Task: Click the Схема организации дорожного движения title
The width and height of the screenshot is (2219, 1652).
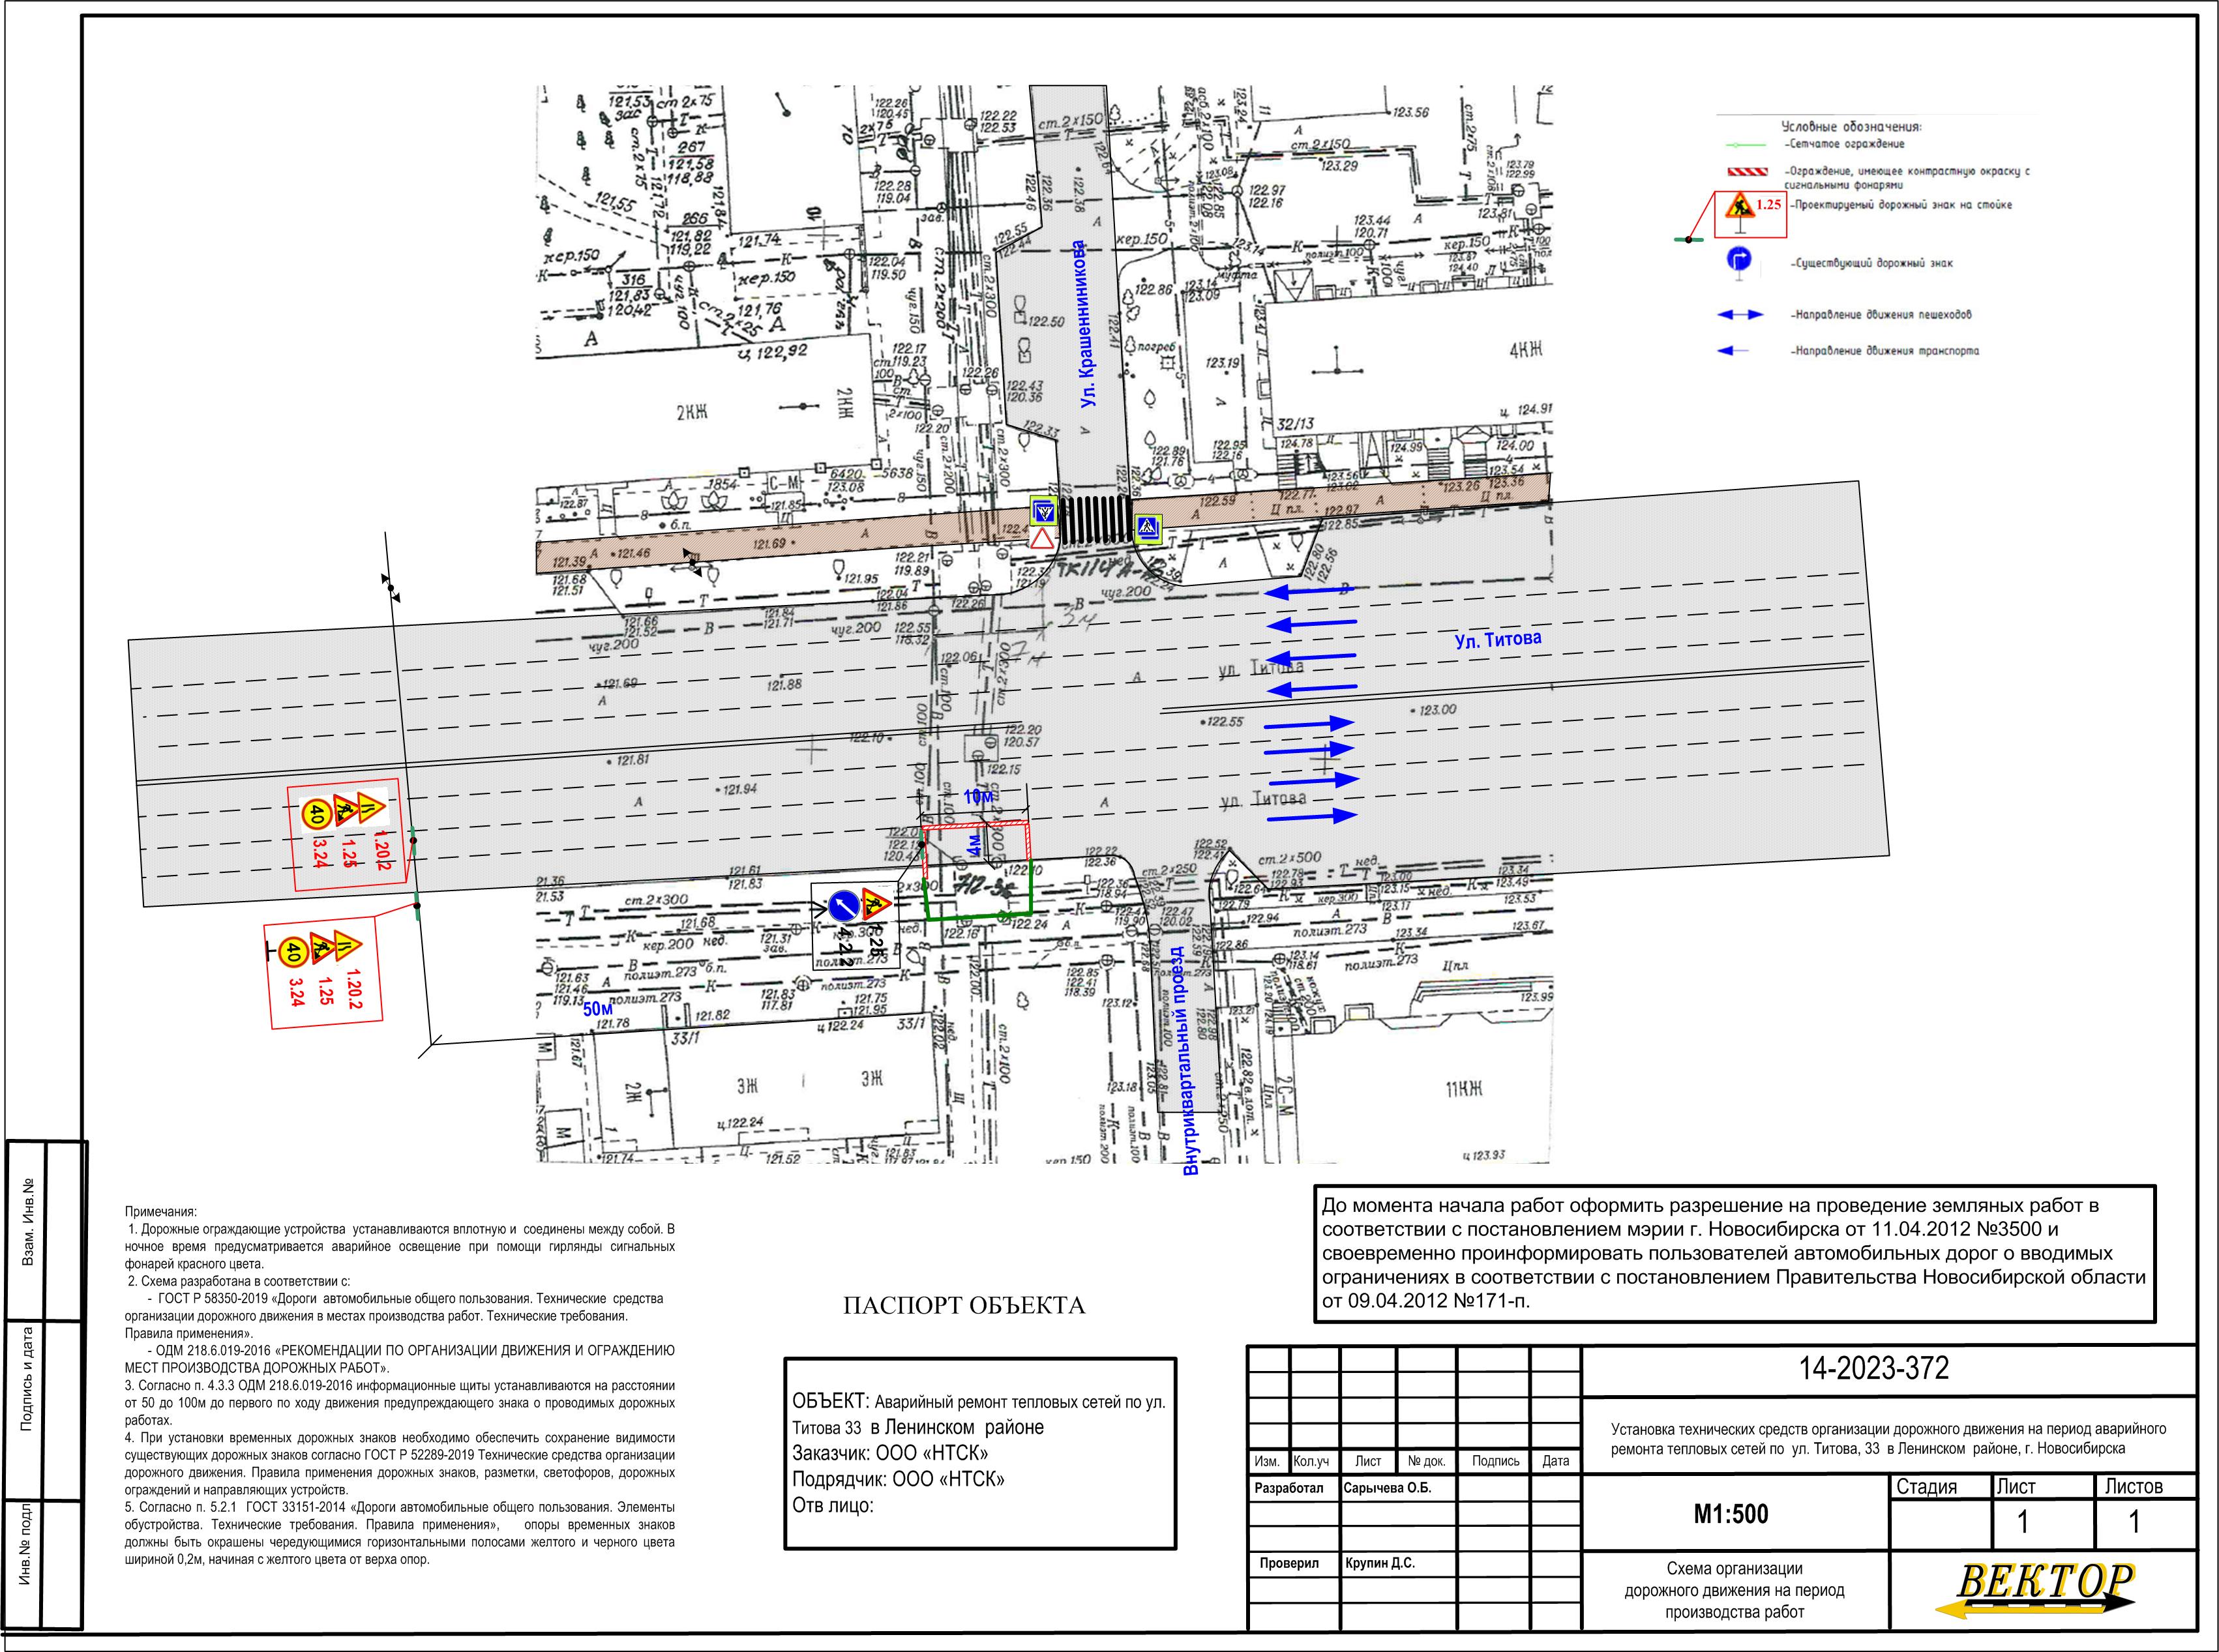Action: coord(1735,1590)
